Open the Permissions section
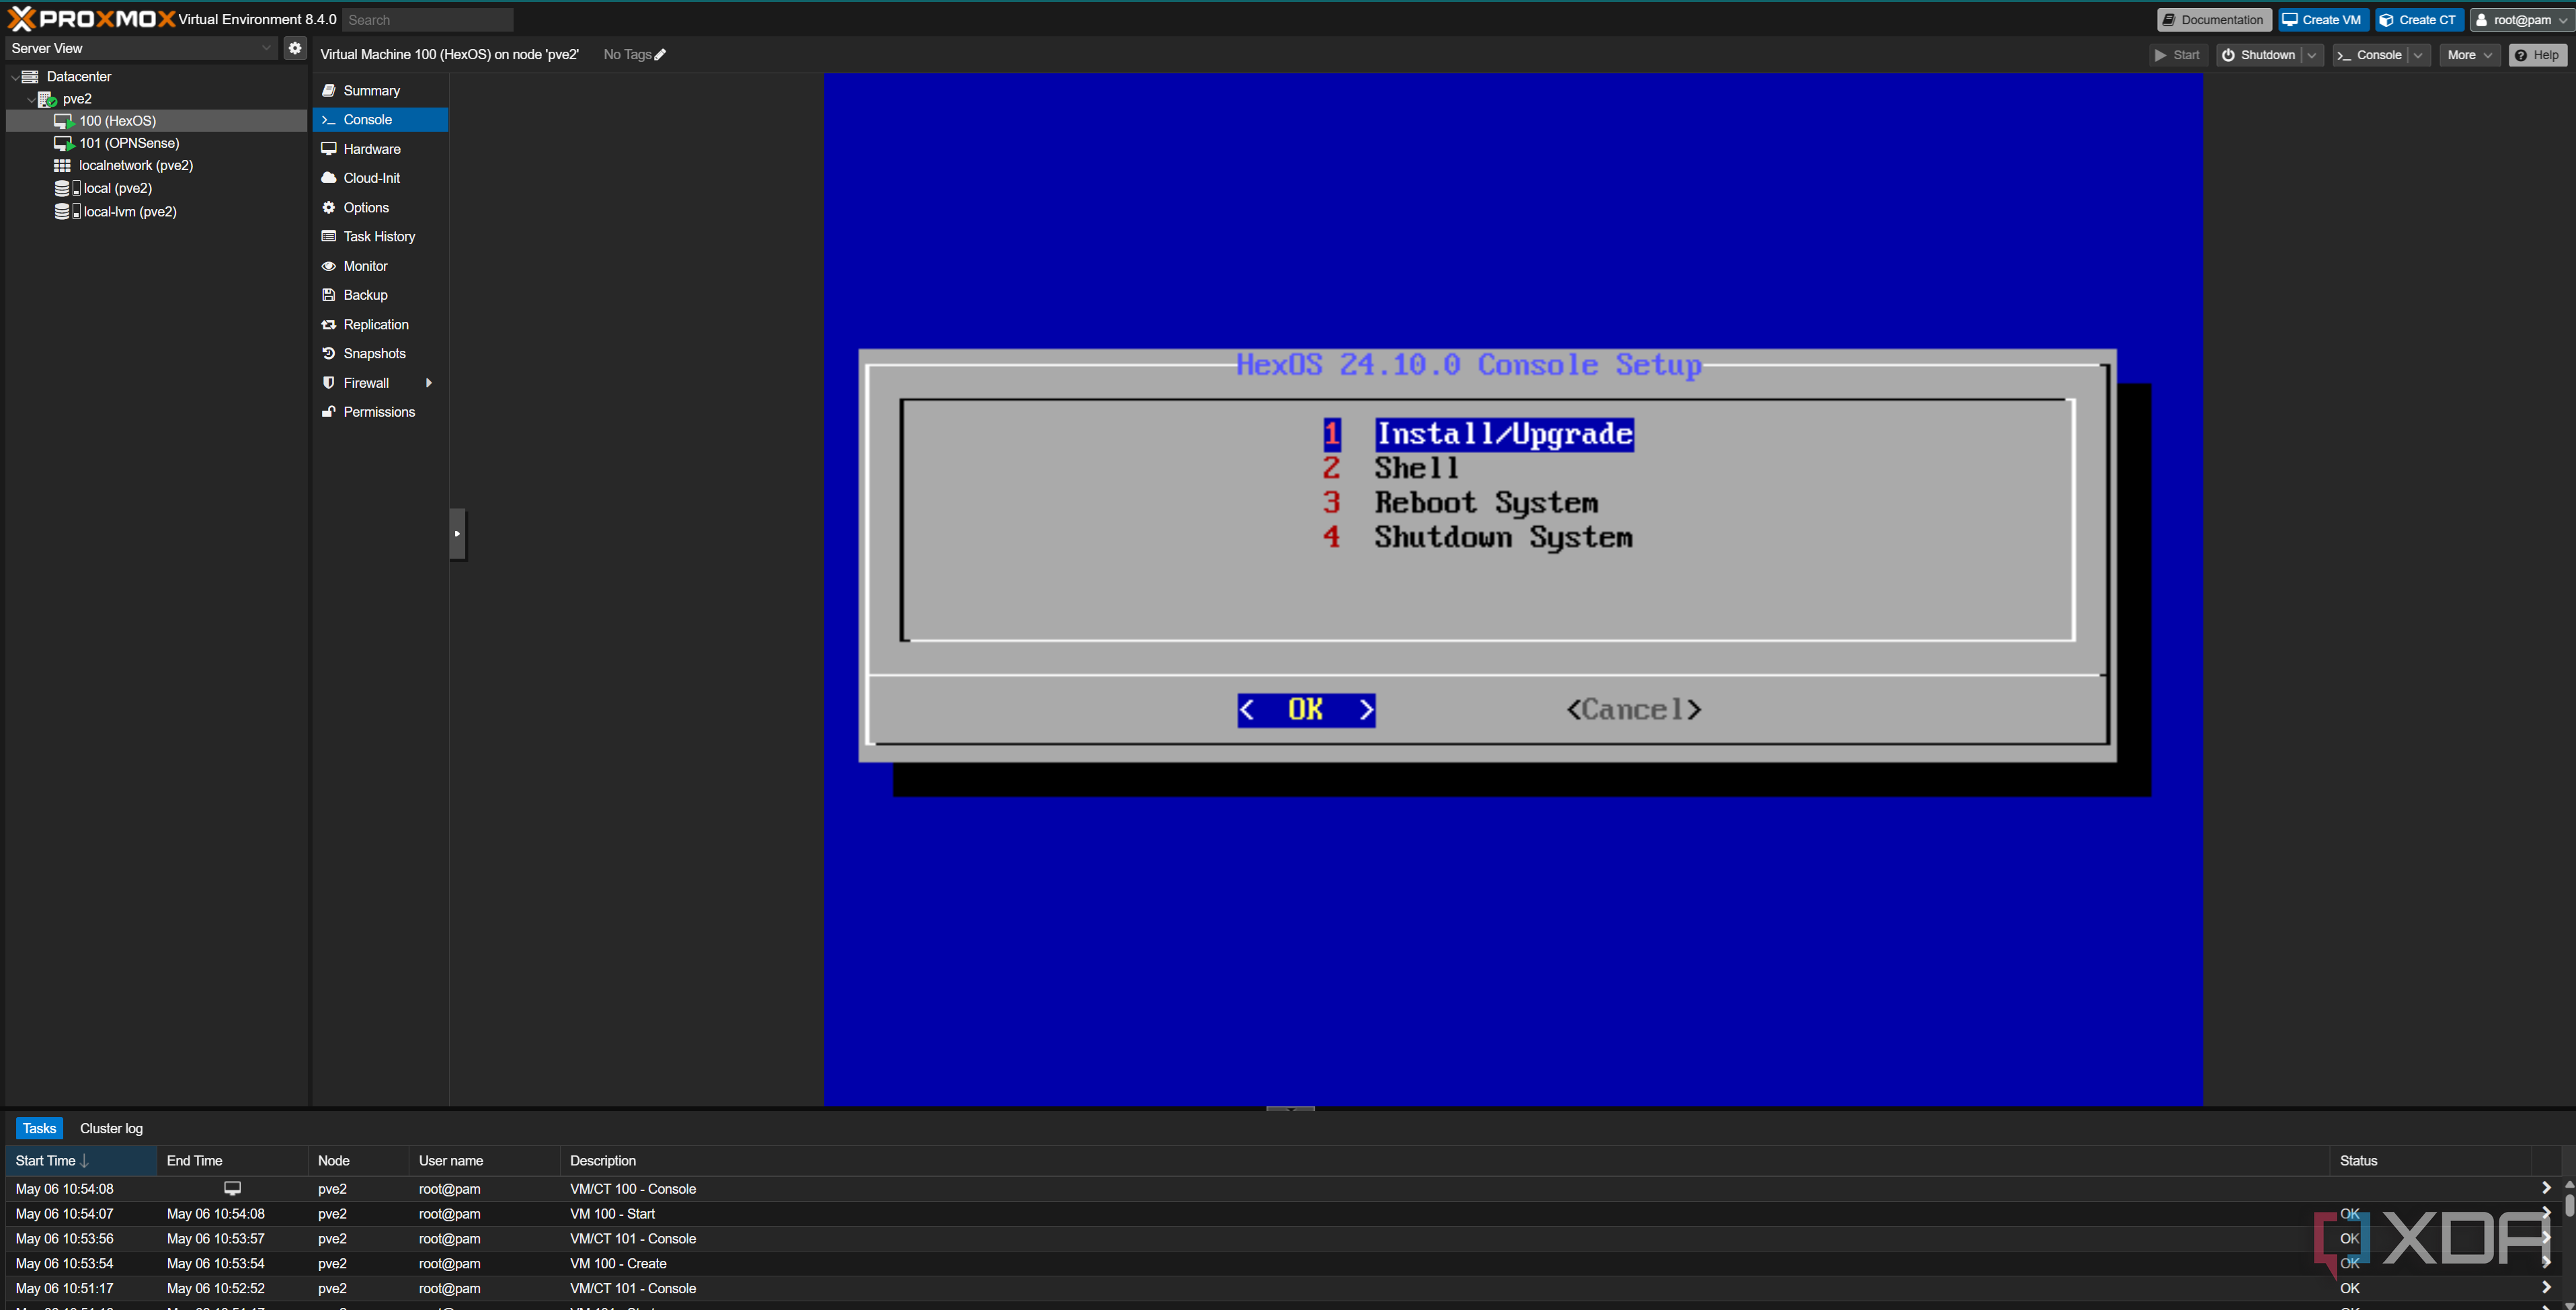The image size is (2576, 1310). tap(380, 412)
